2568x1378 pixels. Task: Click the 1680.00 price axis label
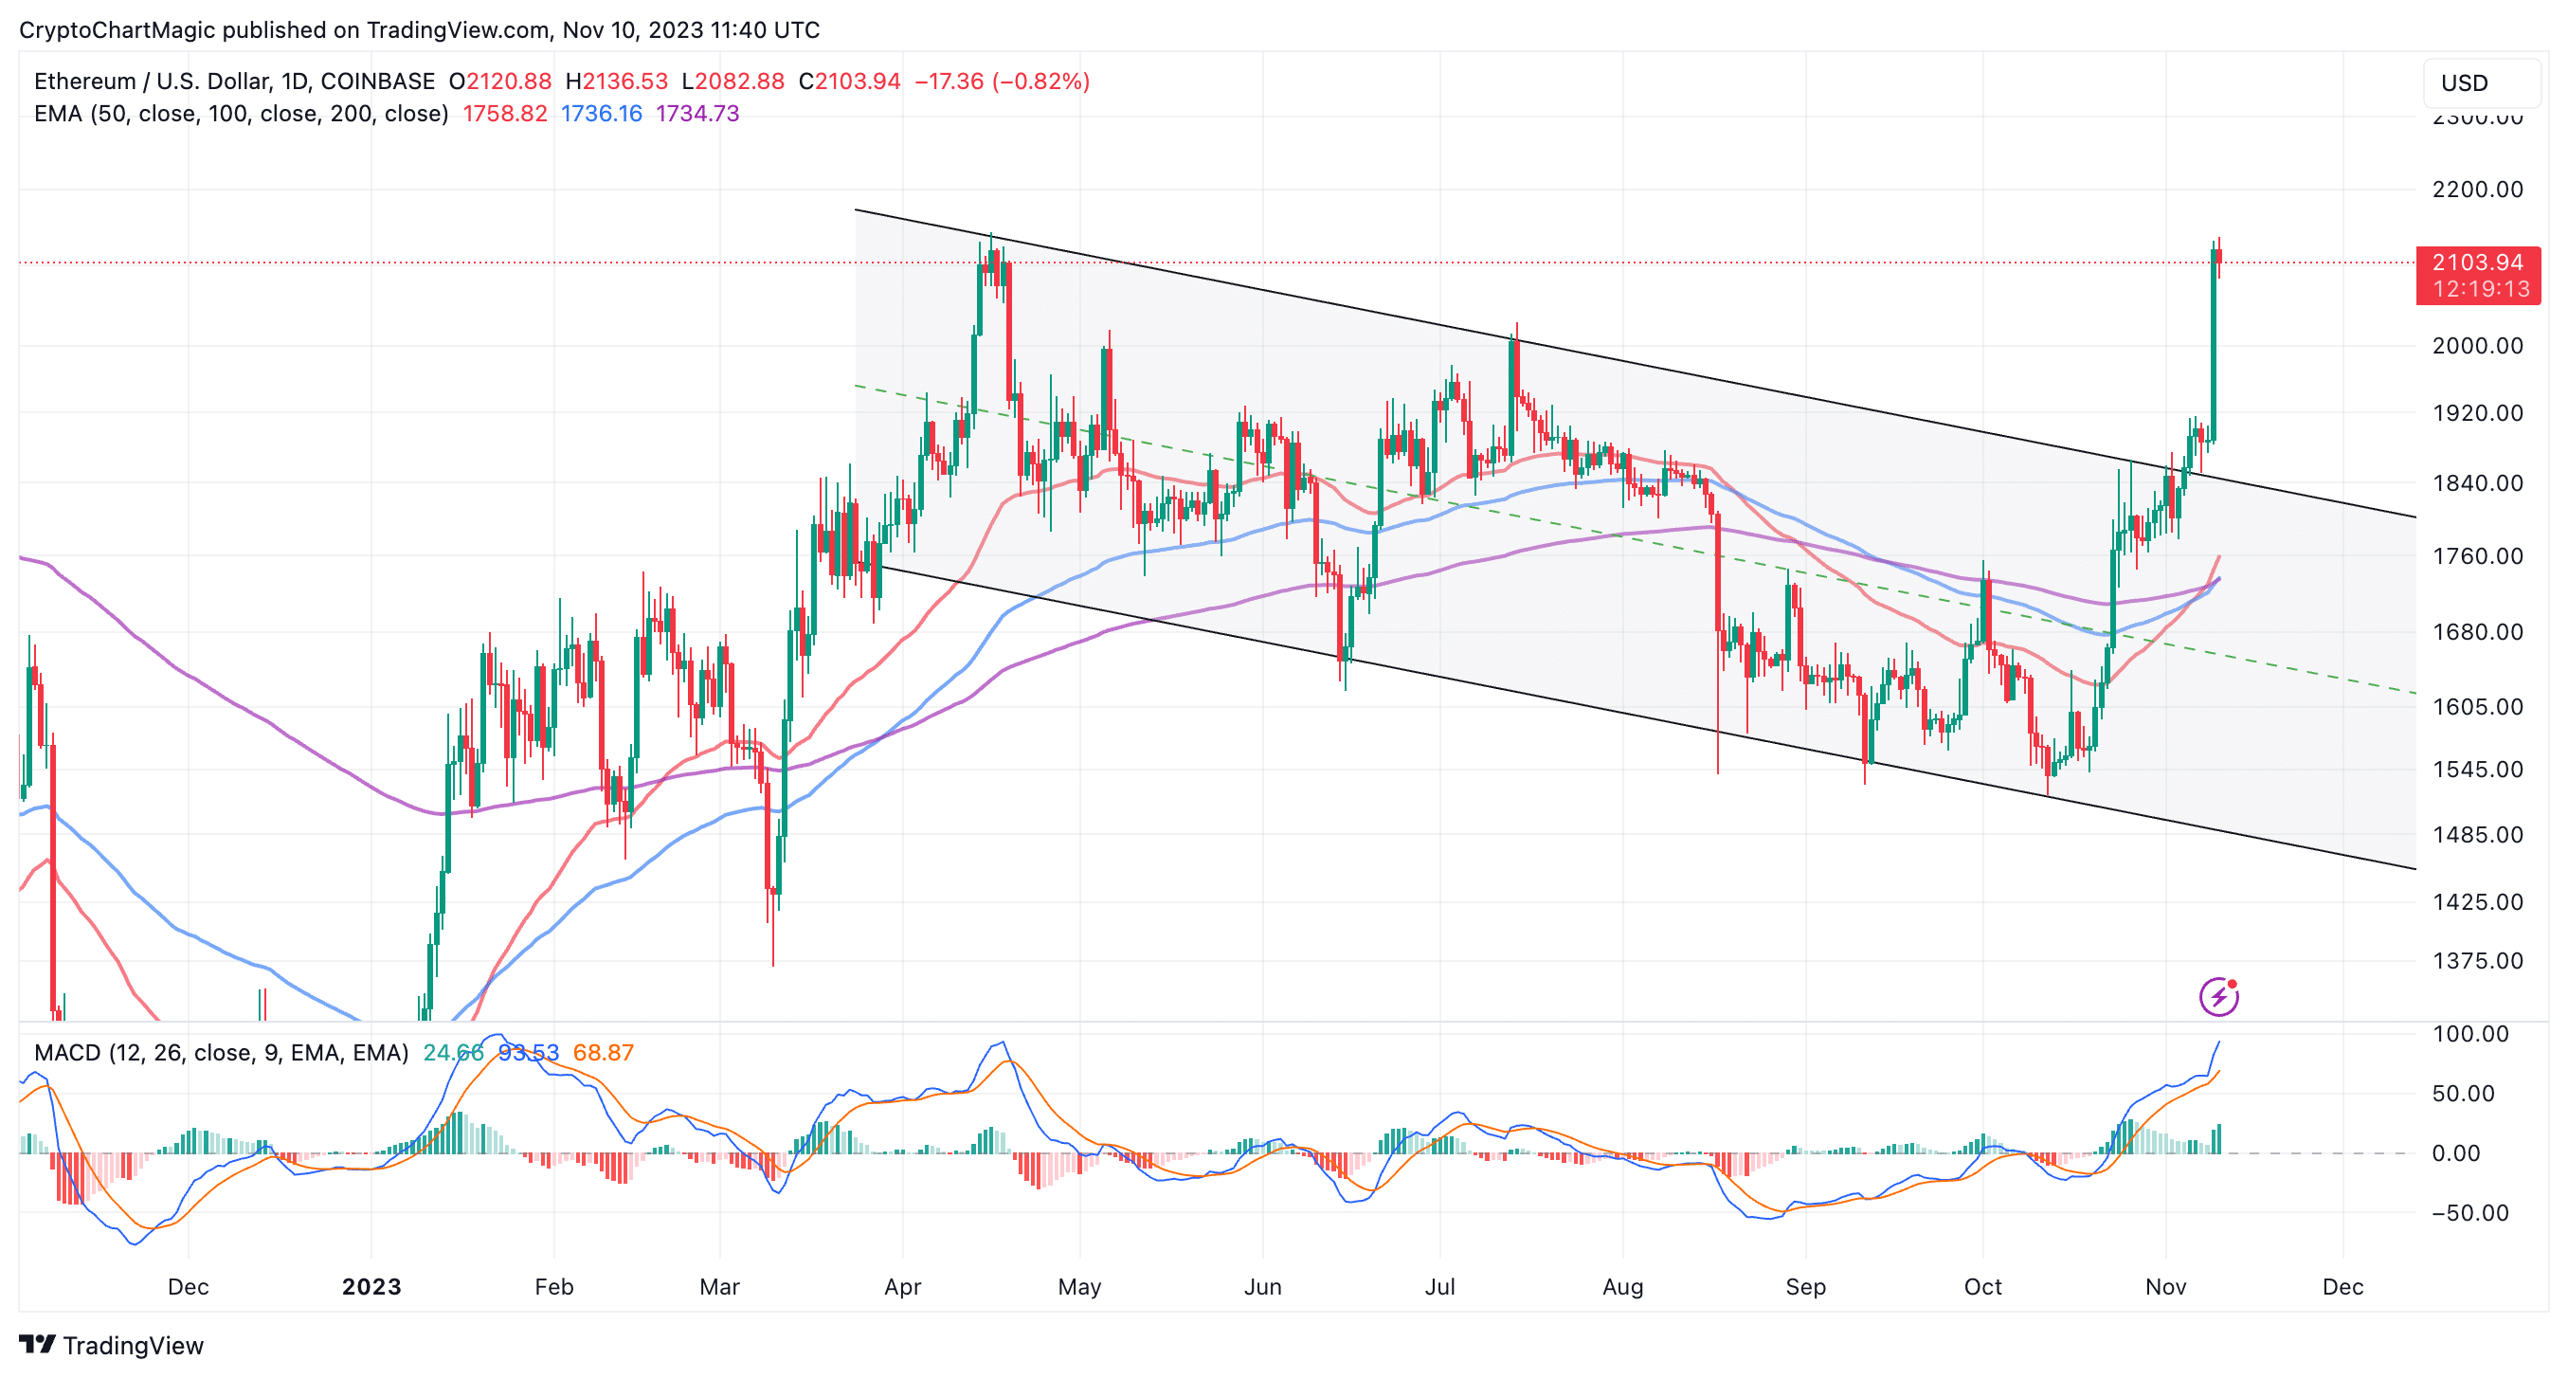click(x=2477, y=632)
